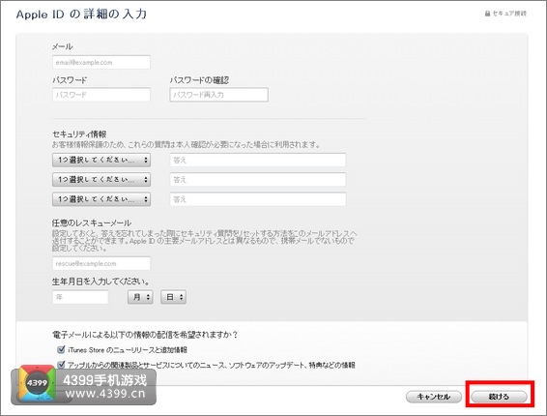Open the birth day (日) dropdown
The image size is (547, 416).
173,297
